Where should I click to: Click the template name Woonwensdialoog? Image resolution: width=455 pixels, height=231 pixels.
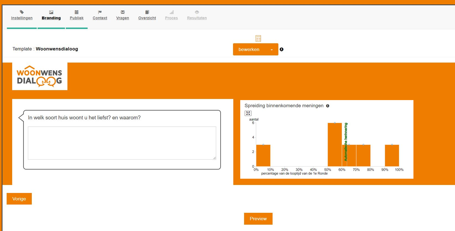(x=57, y=49)
